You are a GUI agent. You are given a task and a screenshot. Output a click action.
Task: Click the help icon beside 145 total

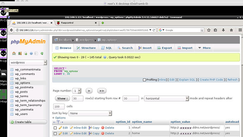tap(105, 57)
